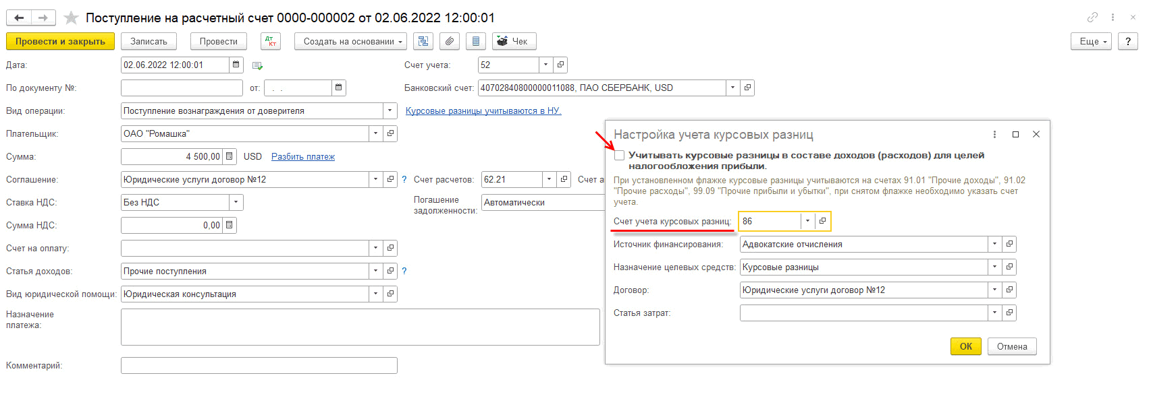Click the document structure icon in toolbar

click(423, 42)
